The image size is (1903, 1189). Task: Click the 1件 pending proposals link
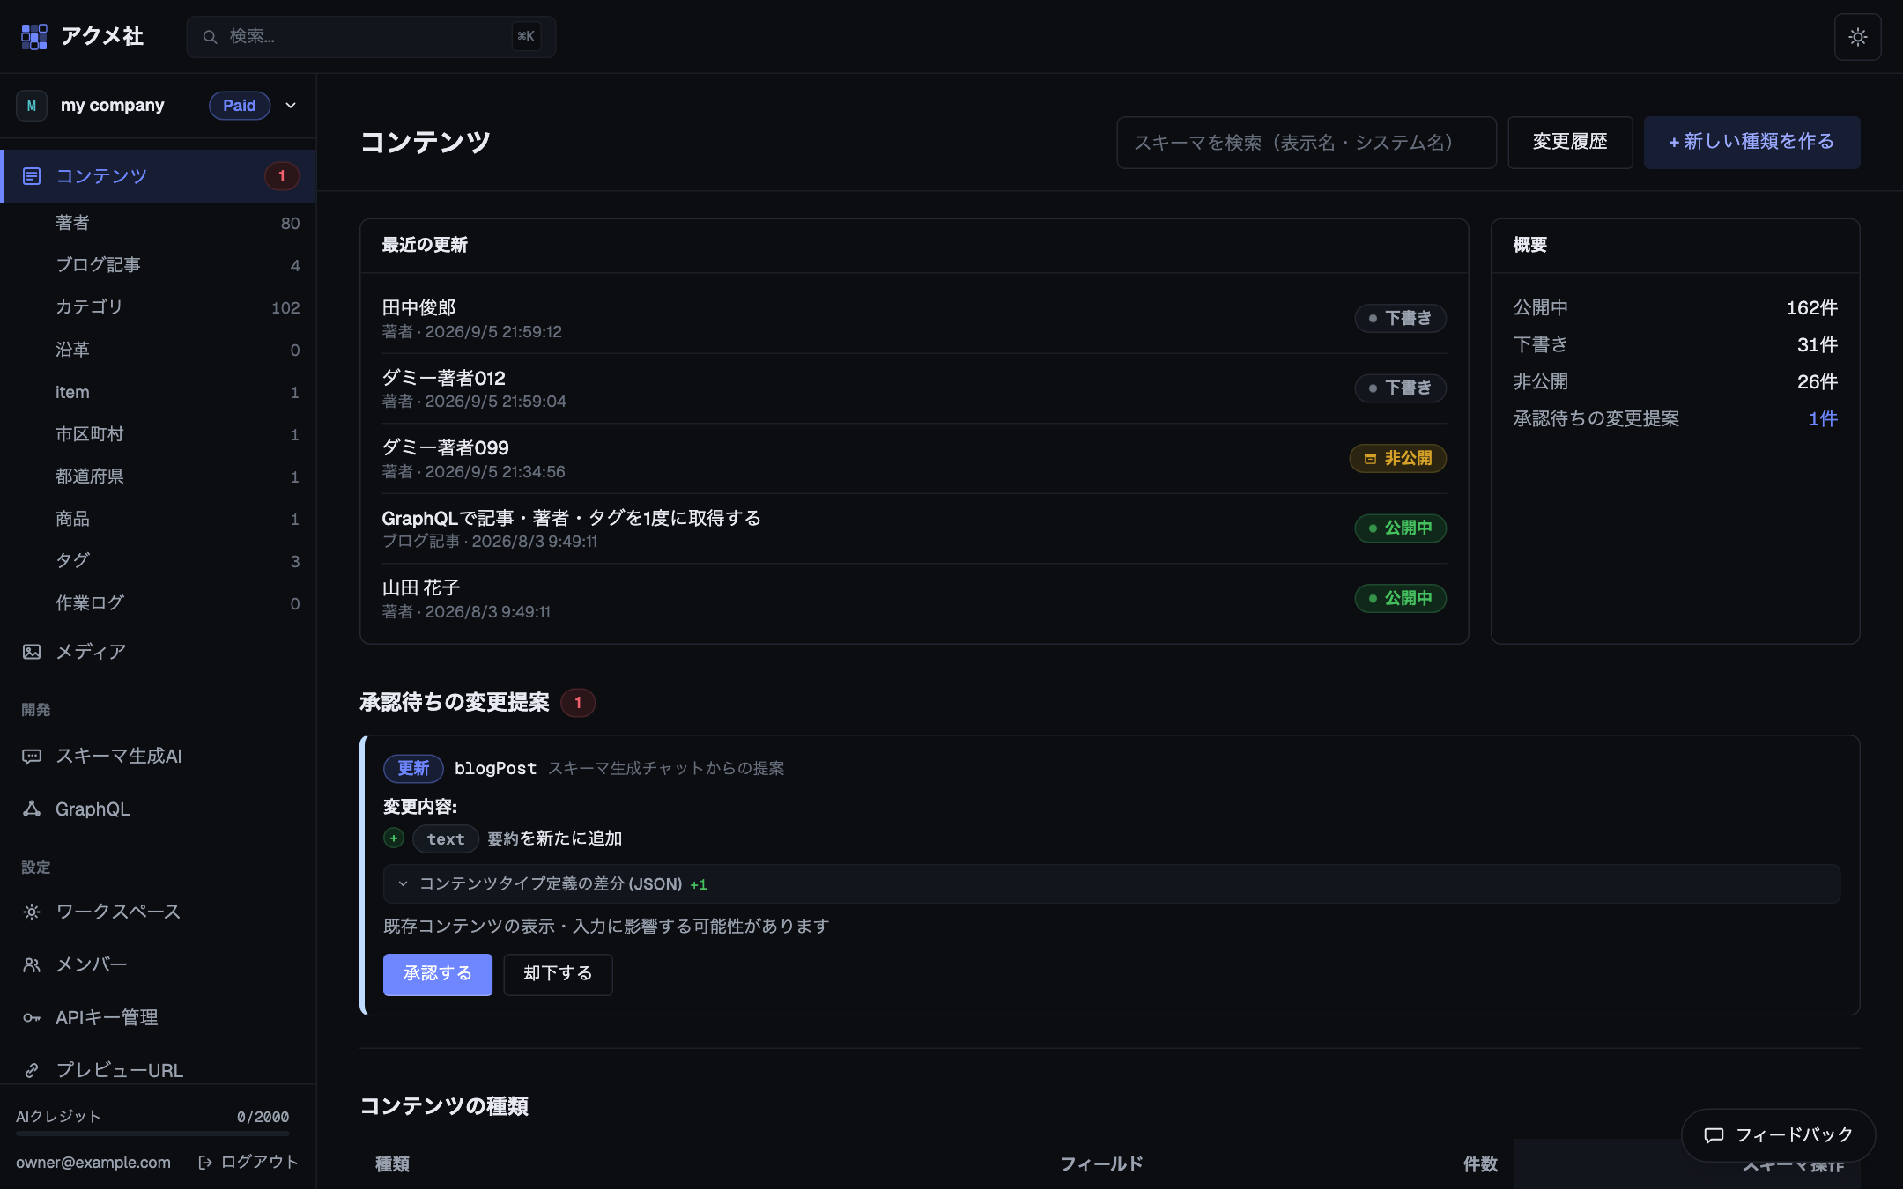pyautogui.click(x=1823, y=419)
